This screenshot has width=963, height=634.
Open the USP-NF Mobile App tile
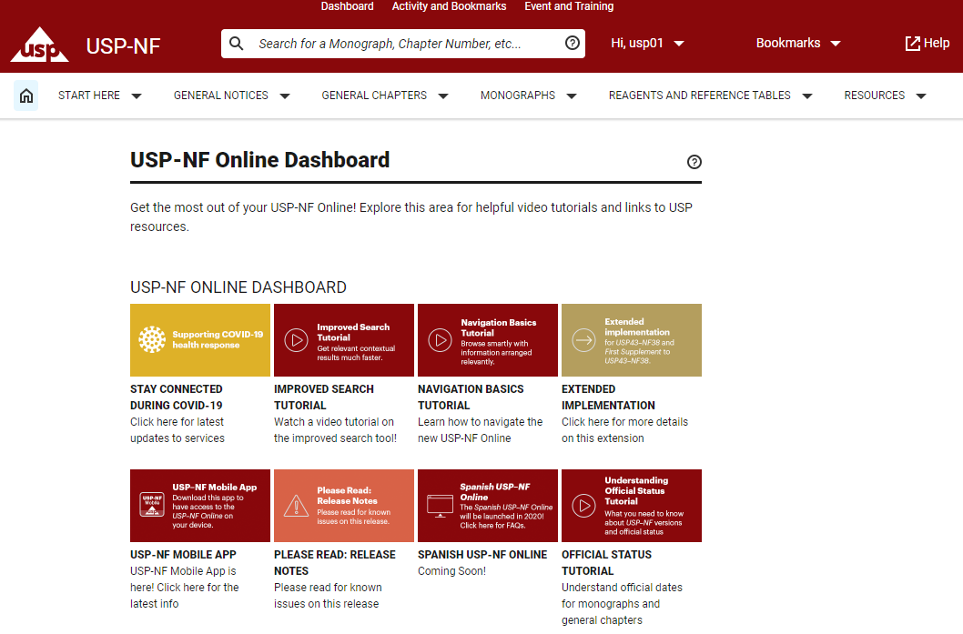tap(200, 506)
